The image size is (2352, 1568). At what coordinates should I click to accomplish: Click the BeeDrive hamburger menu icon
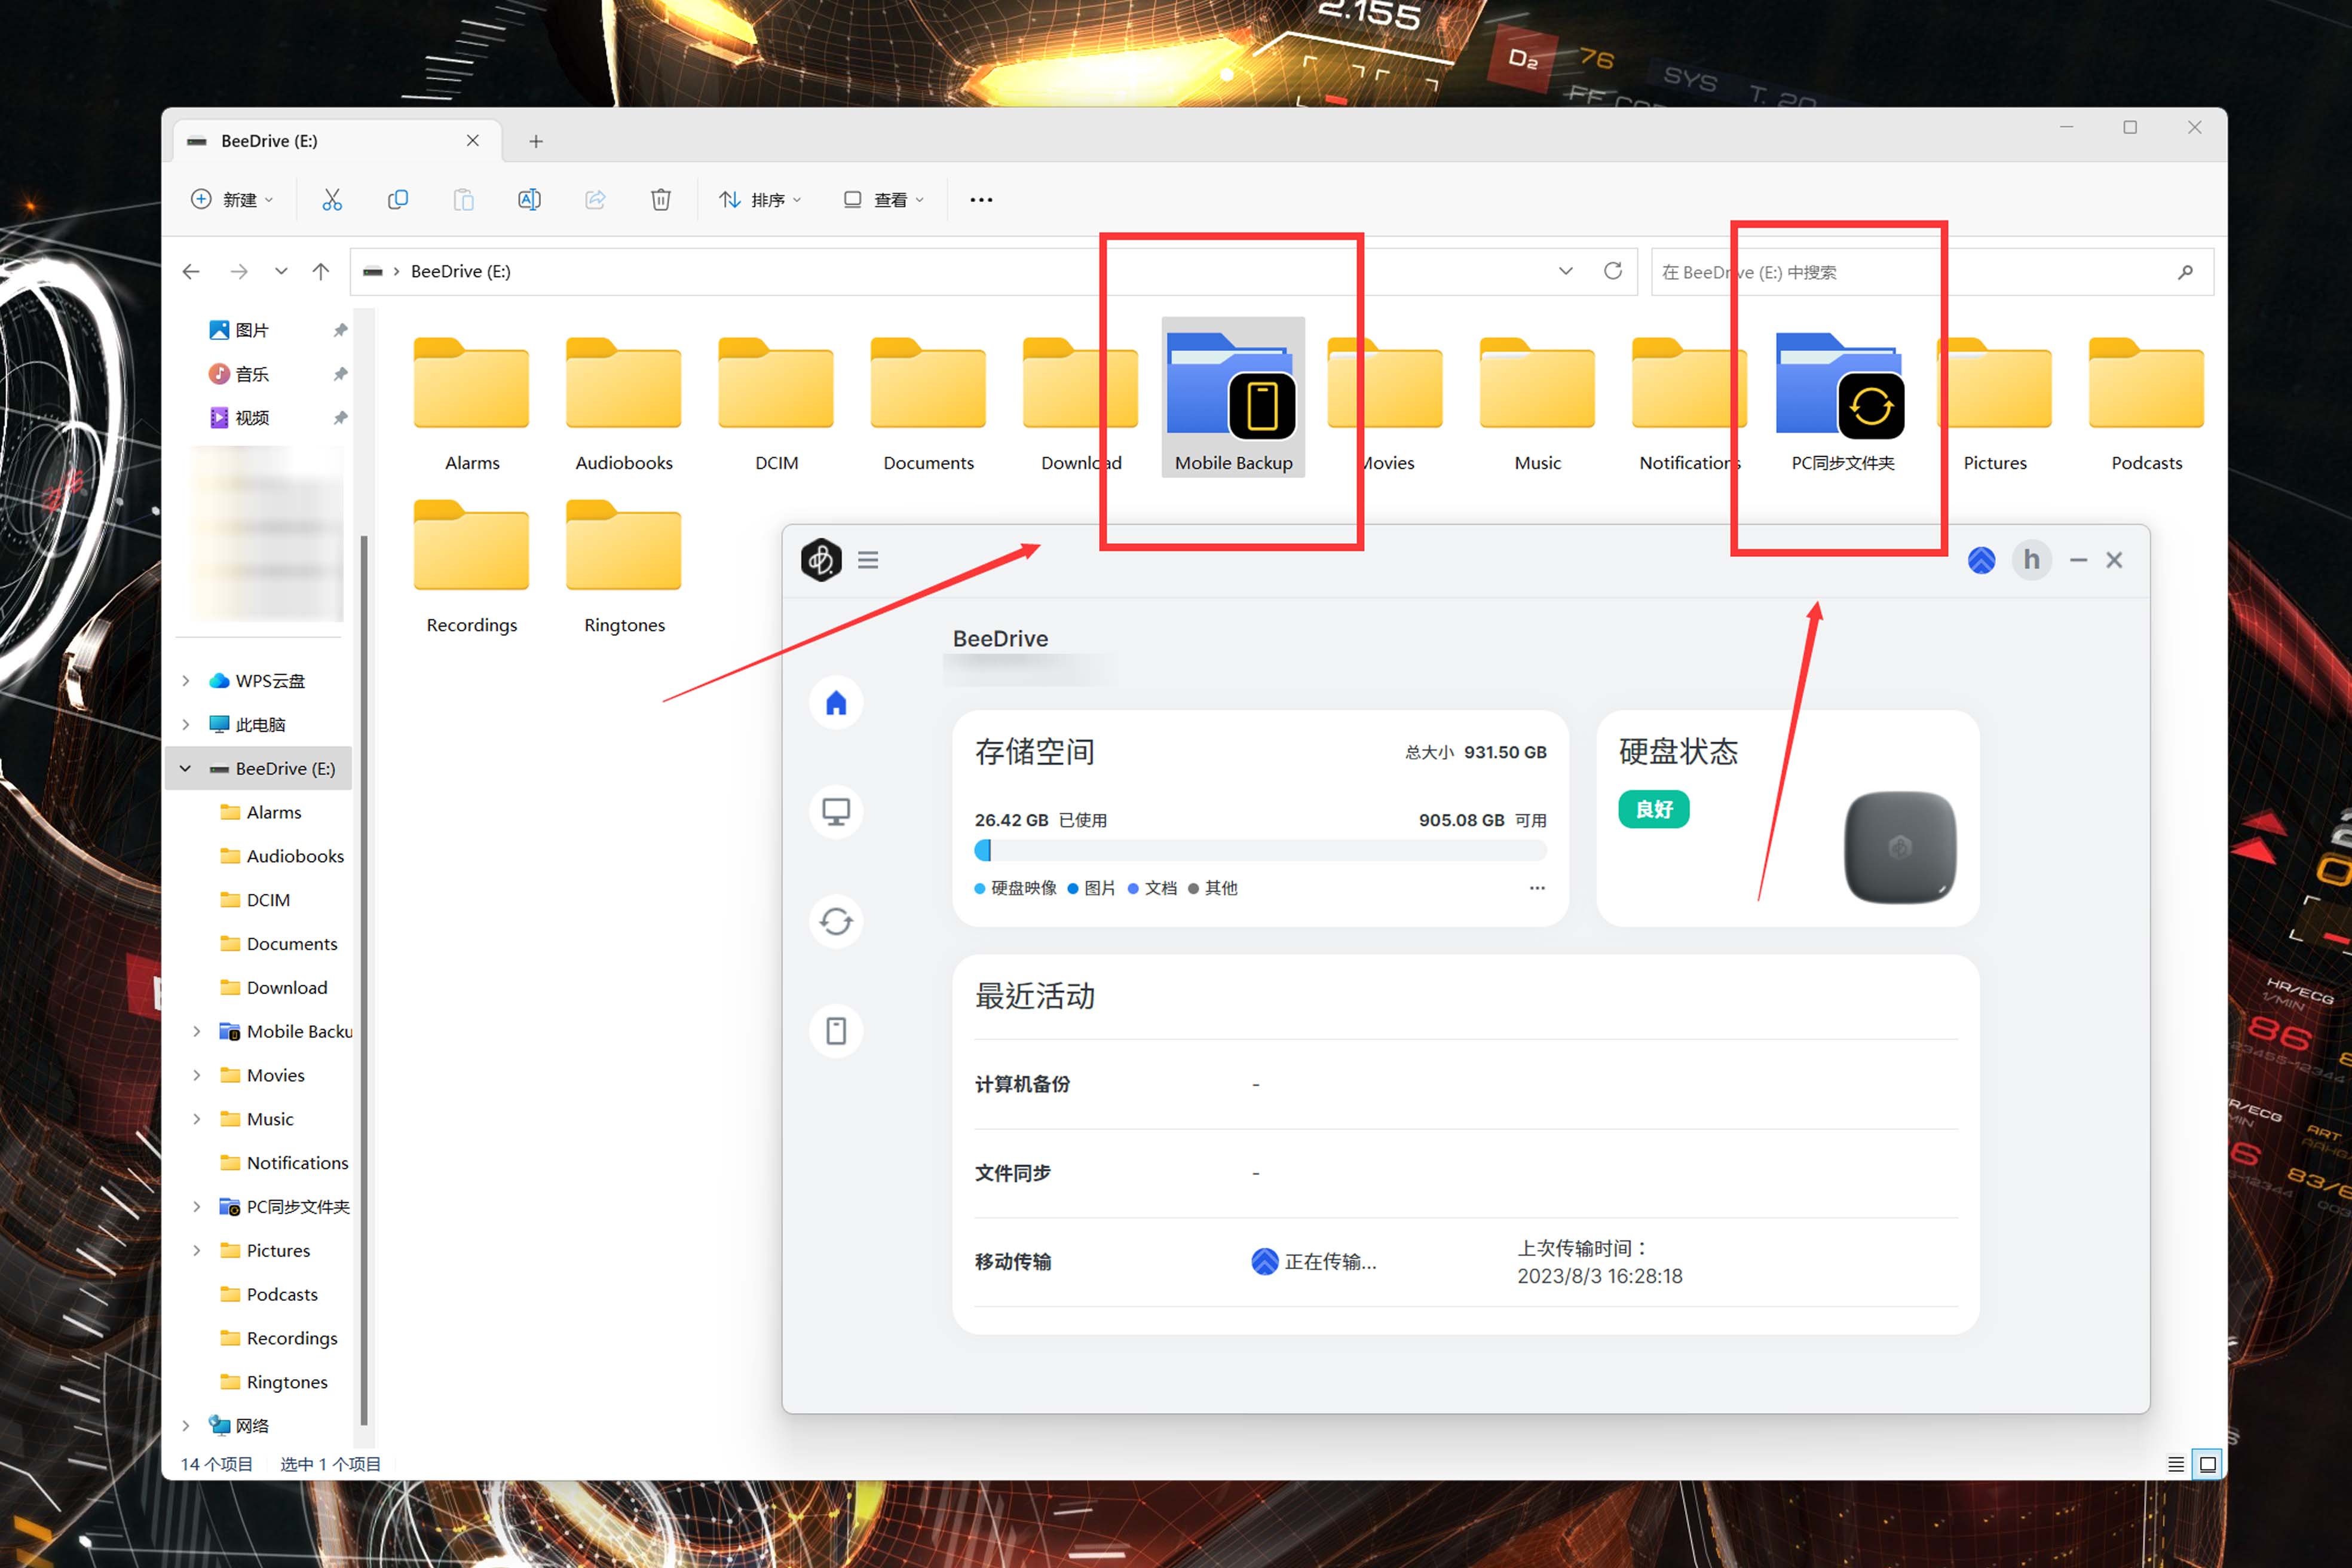click(x=868, y=560)
